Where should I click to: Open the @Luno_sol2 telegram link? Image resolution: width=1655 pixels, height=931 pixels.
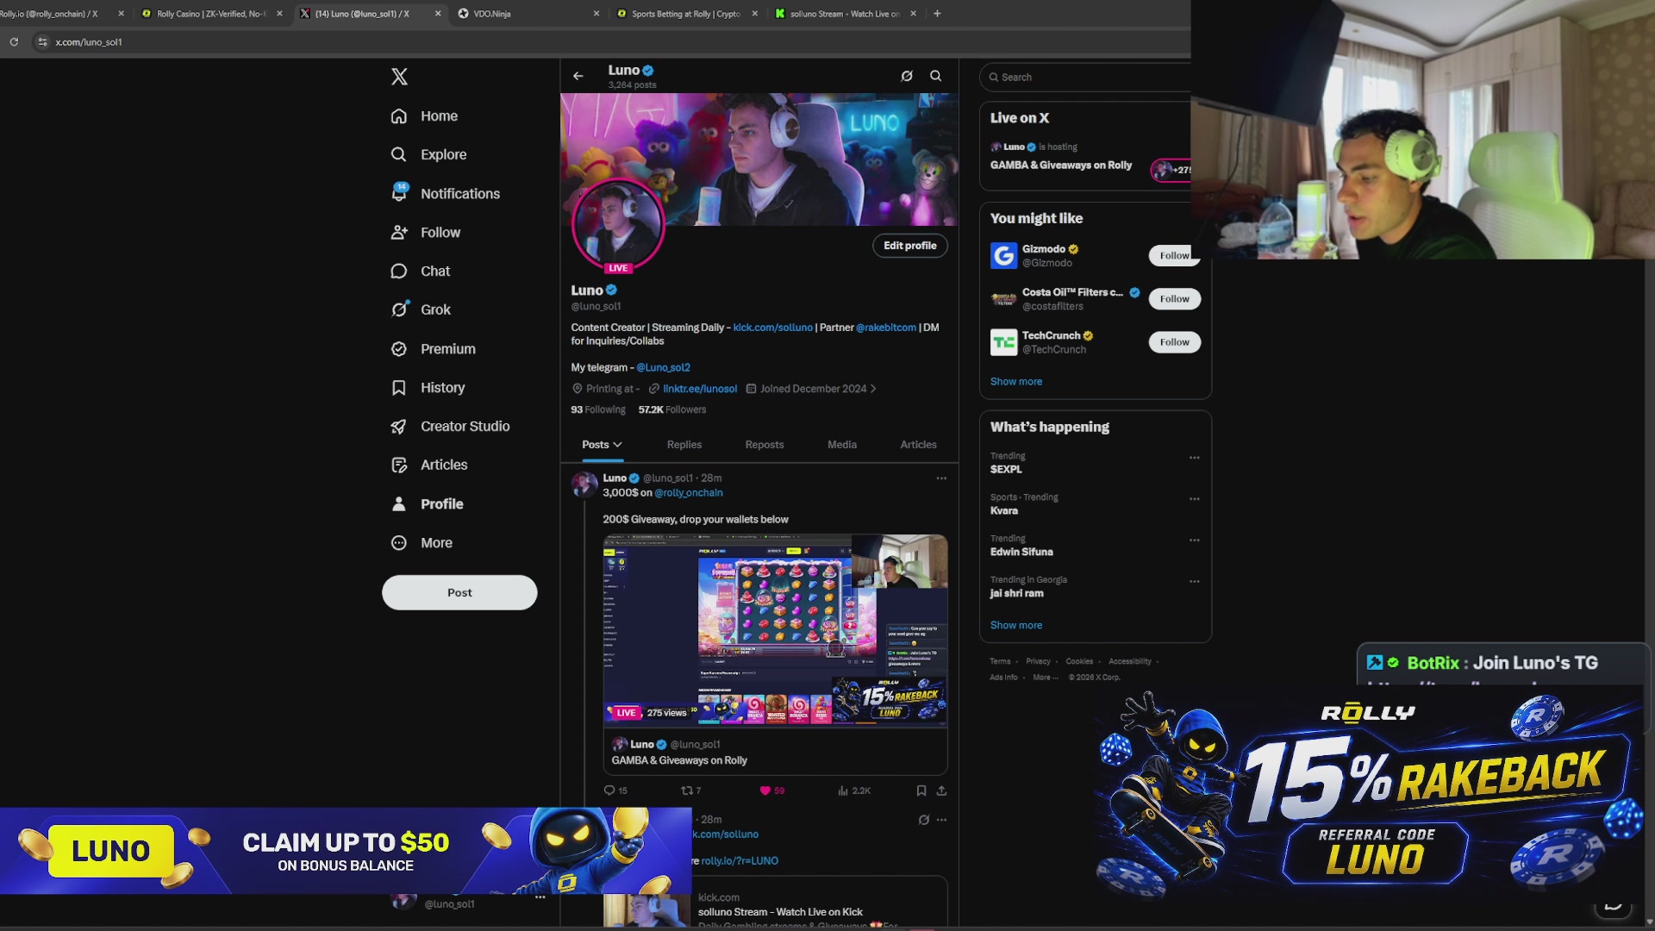(x=663, y=368)
